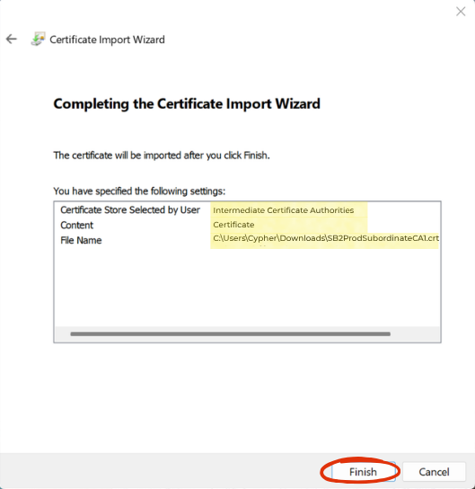The image size is (475, 489).
Task: Select the Content row label
Action: tap(76, 225)
